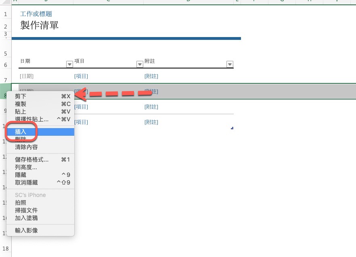Open 儲存格格式... dialog entry
Viewport: 356px width, 257px height.
point(40,160)
